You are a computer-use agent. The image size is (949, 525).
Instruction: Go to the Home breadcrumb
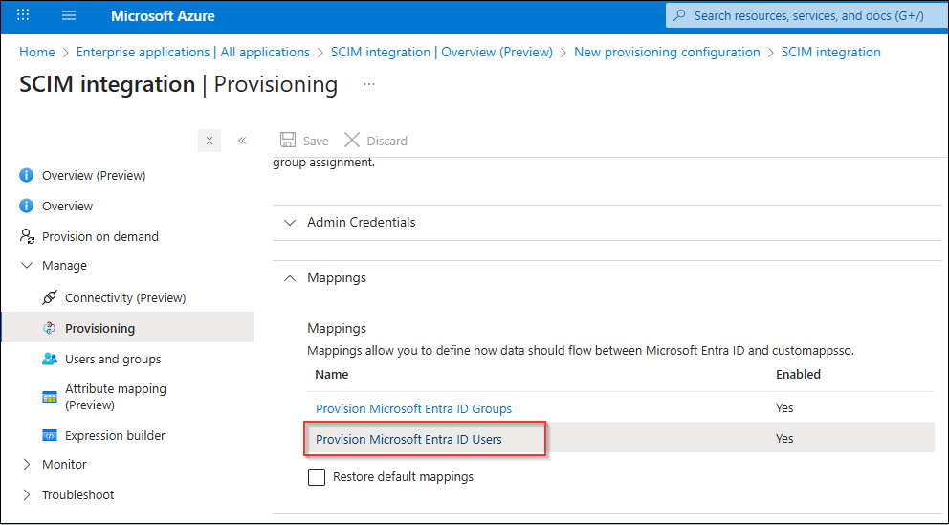tap(37, 52)
